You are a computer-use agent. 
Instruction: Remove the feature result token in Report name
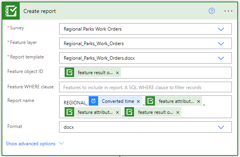(178, 112)
